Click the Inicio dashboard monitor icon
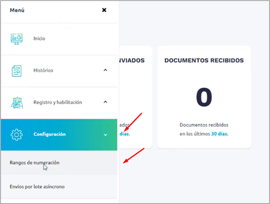 [x=17, y=38]
